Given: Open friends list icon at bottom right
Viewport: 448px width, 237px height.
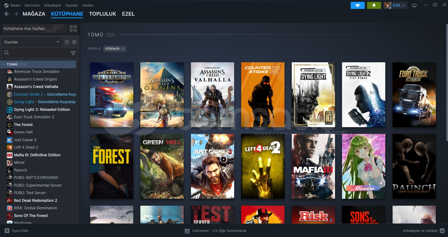Looking at the screenshot, I should 442,231.
